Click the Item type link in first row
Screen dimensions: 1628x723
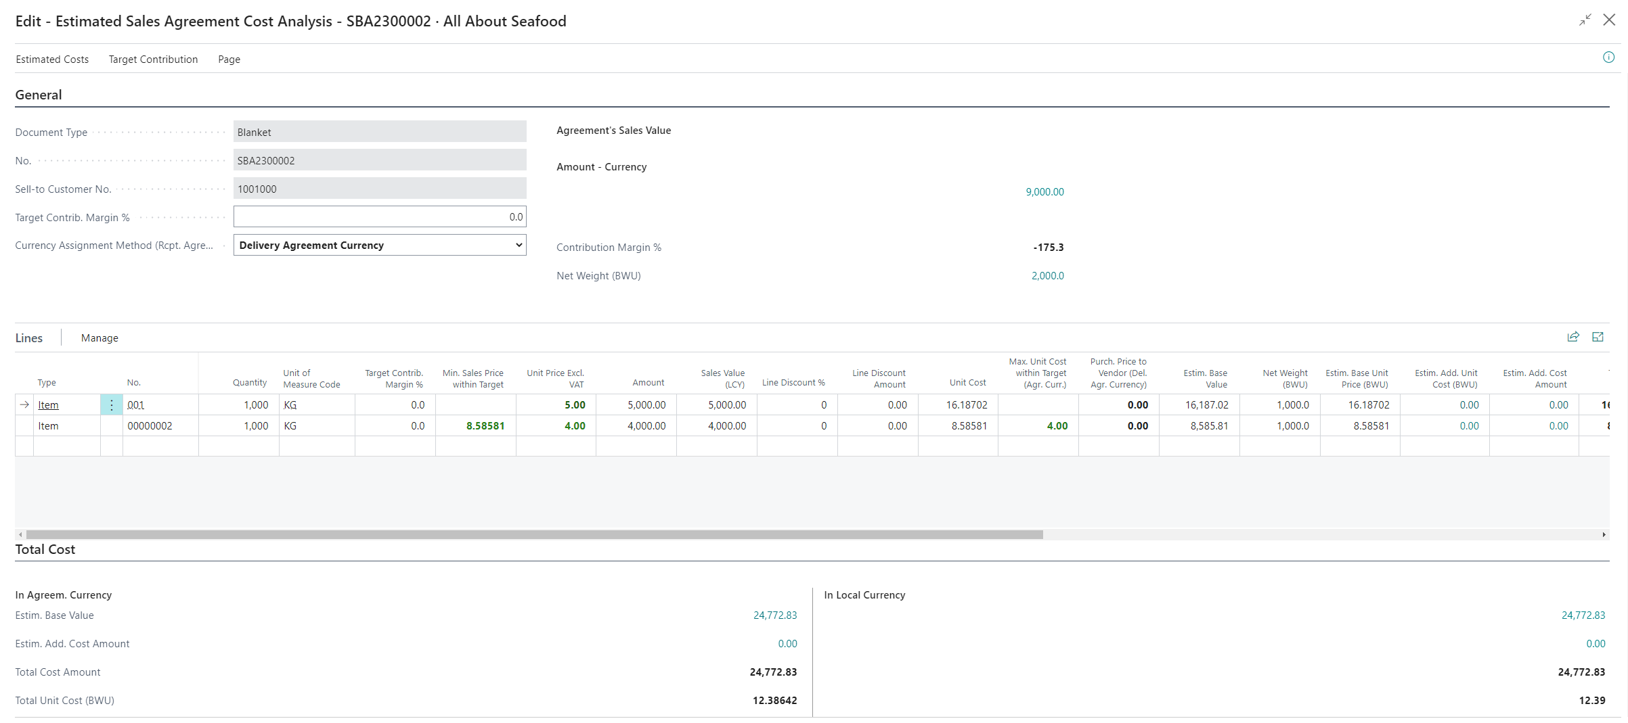tap(48, 405)
